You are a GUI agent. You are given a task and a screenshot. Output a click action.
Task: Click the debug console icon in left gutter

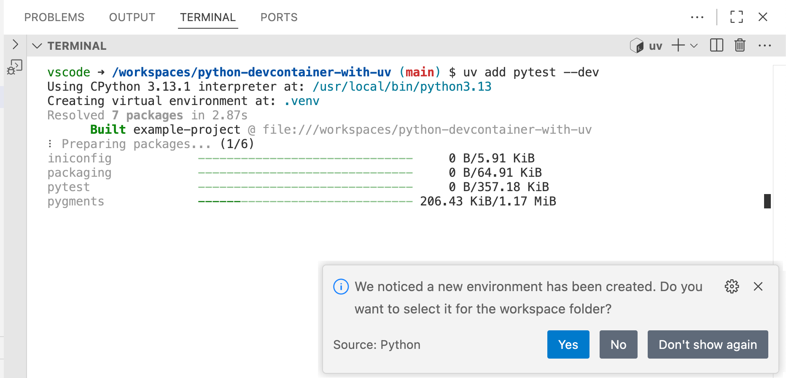[15, 67]
